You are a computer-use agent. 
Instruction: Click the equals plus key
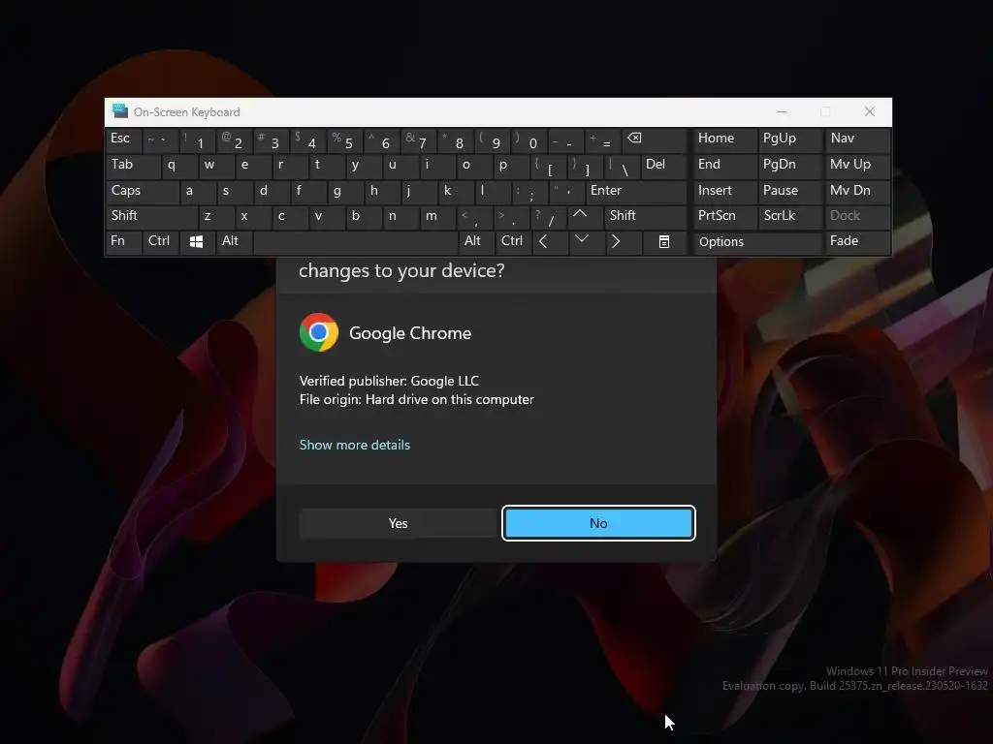(x=602, y=139)
